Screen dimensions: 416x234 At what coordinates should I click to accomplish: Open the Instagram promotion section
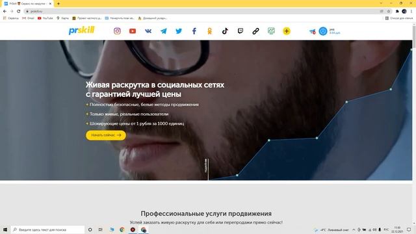tap(117, 31)
